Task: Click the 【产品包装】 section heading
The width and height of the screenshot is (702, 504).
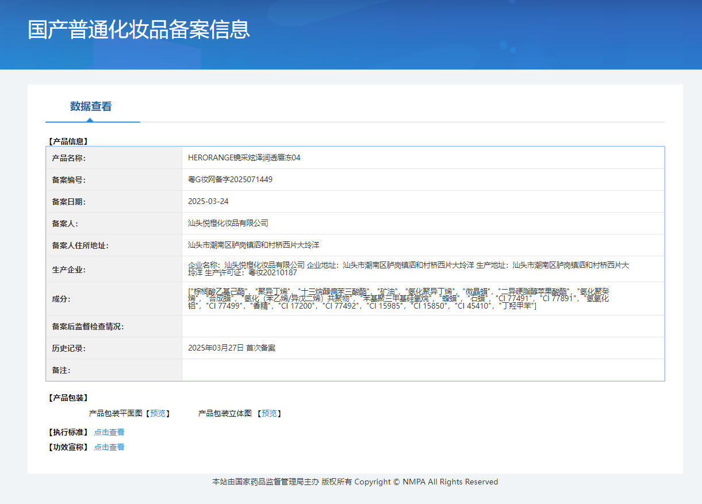Action: coord(68,398)
